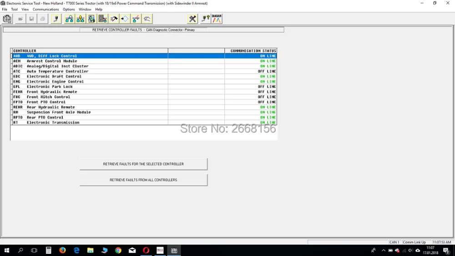Click the red connector controller toolbar icon
455x256 pixels.
[x=136, y=19]
